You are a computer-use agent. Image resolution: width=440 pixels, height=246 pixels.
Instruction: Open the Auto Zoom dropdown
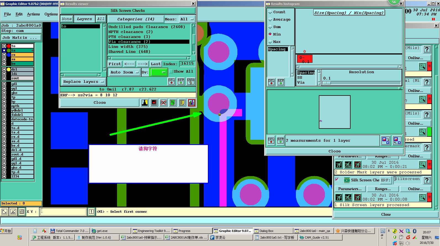124,72
